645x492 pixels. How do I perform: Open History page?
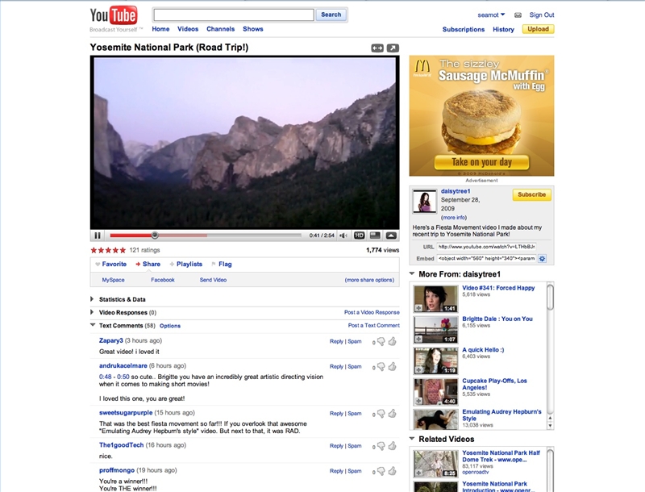[x=503, y=29]
